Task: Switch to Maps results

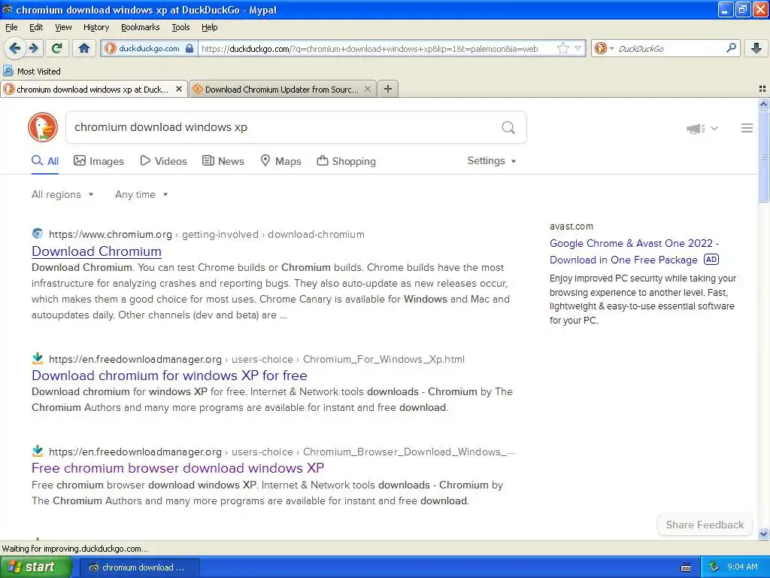Action: point(281,161)
